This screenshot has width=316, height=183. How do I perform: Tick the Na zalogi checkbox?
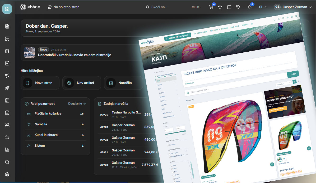168,145
